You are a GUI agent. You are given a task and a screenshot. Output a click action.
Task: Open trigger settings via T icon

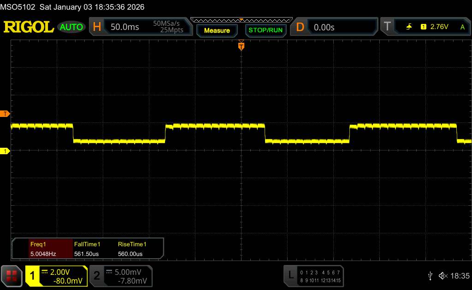pos(387,27)
